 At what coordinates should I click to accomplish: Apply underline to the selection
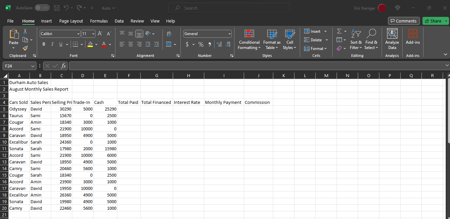point(60,44)
